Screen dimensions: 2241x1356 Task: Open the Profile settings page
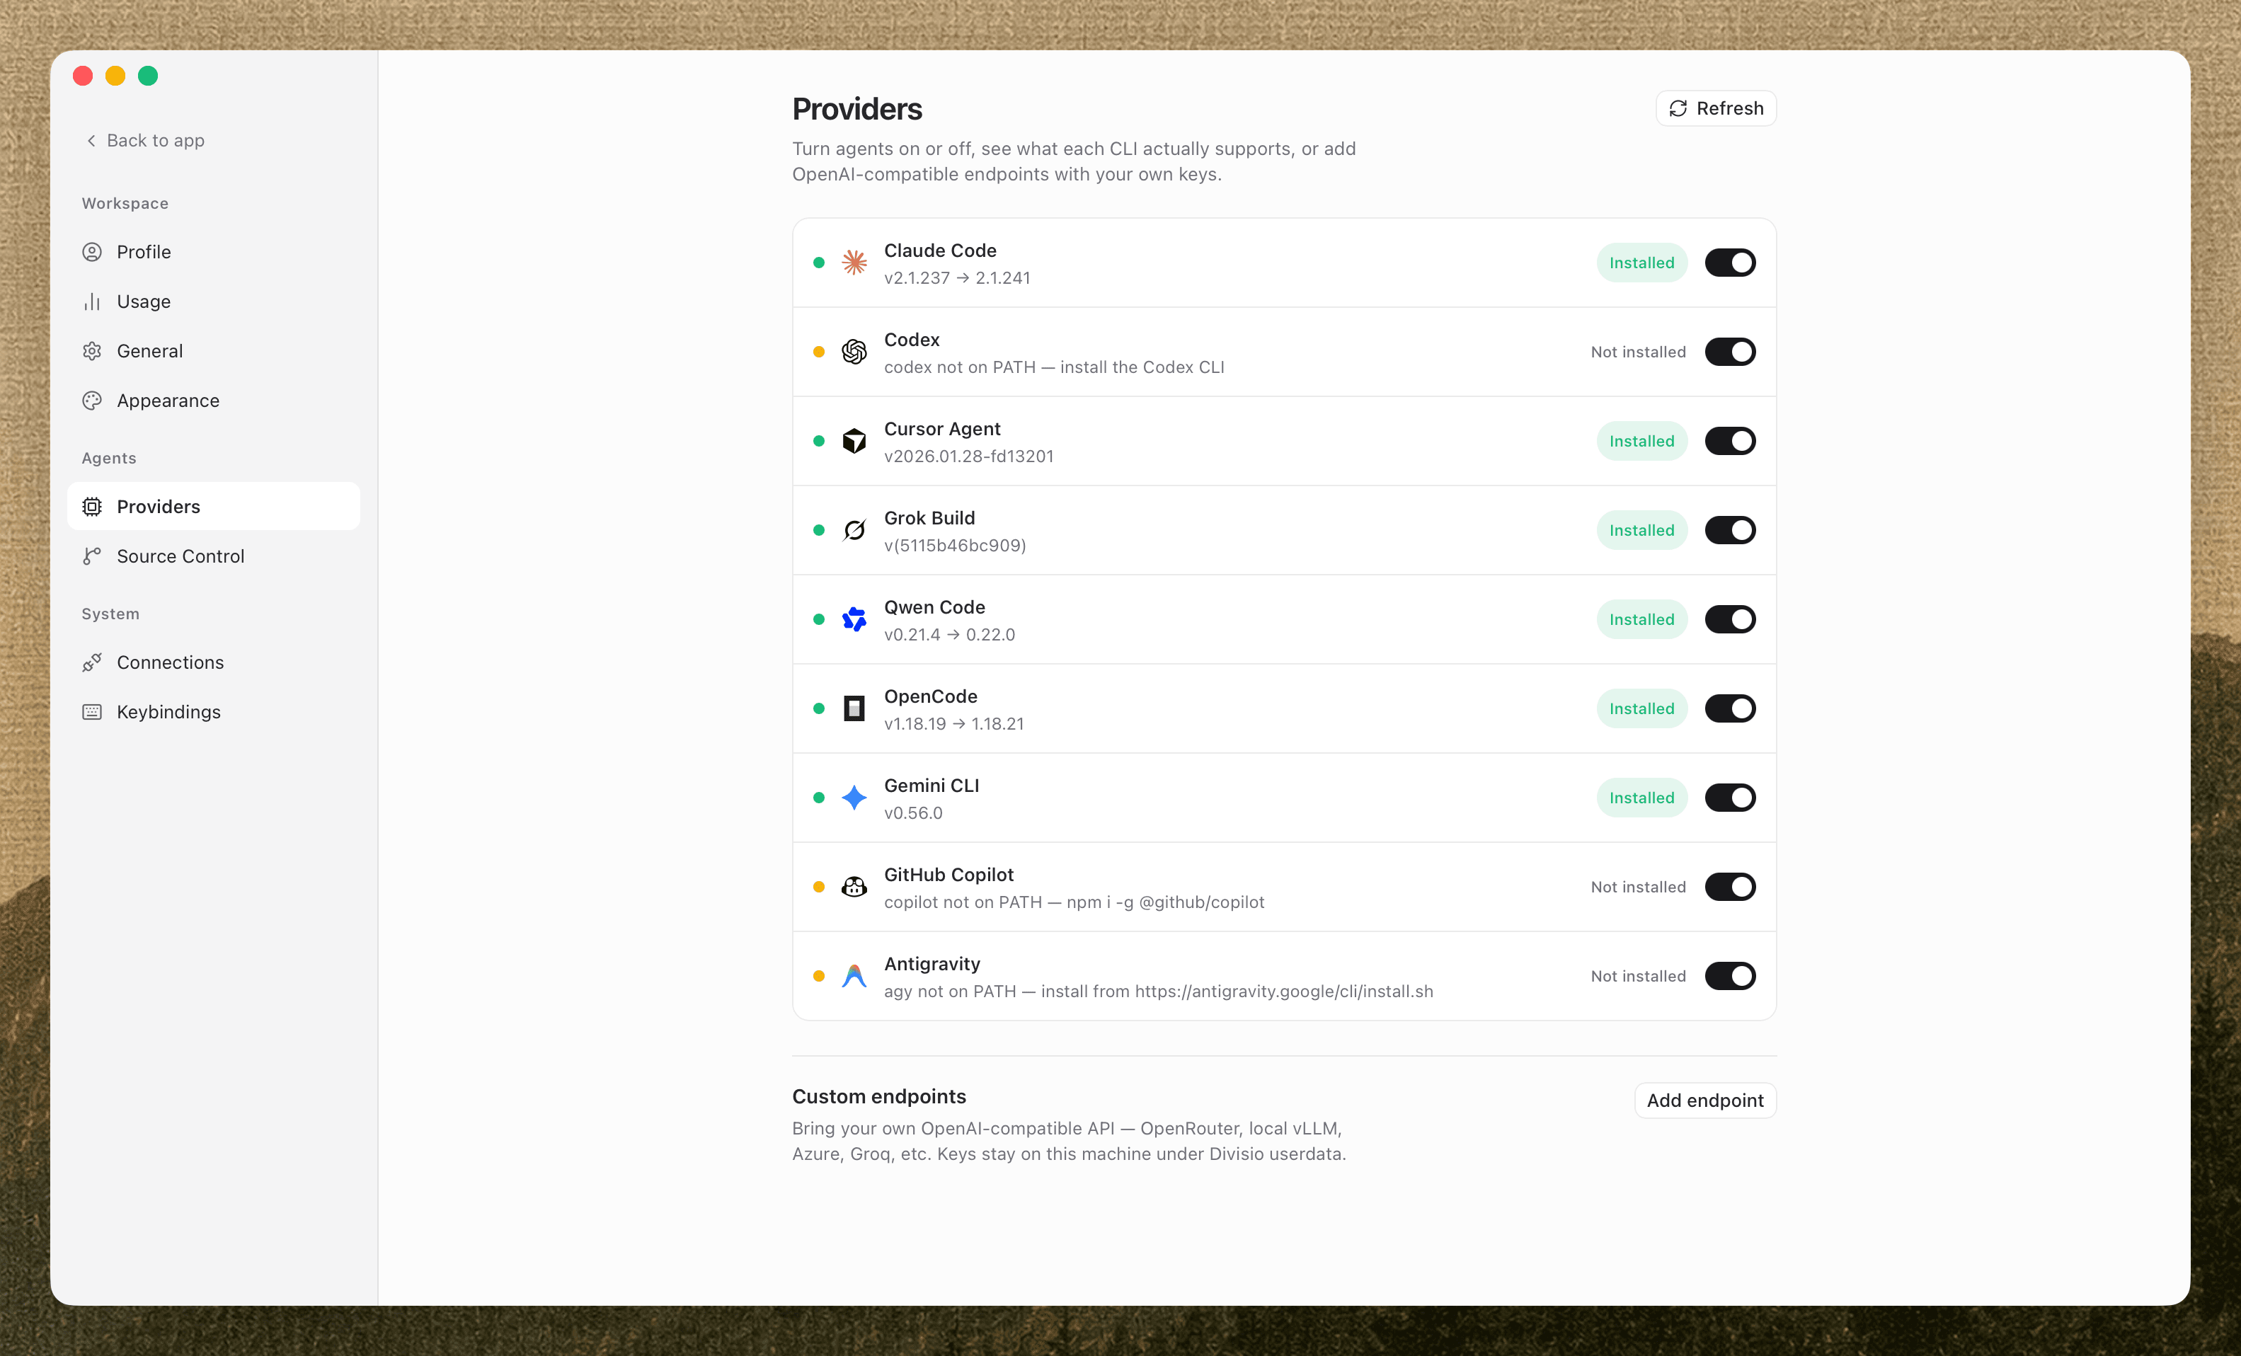[x=214, y=252]
